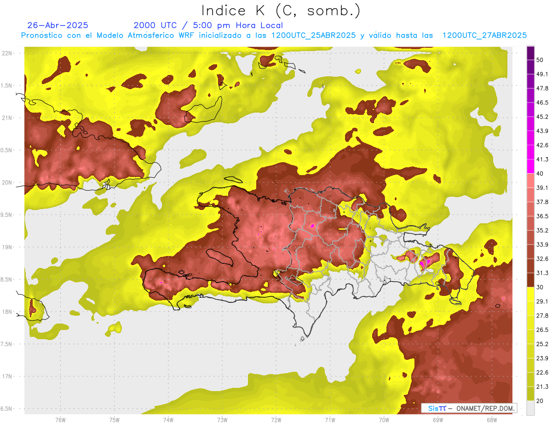Click the colorbar value '20'
Viewport: 552px width, 426px height.
tap(540, 401)
